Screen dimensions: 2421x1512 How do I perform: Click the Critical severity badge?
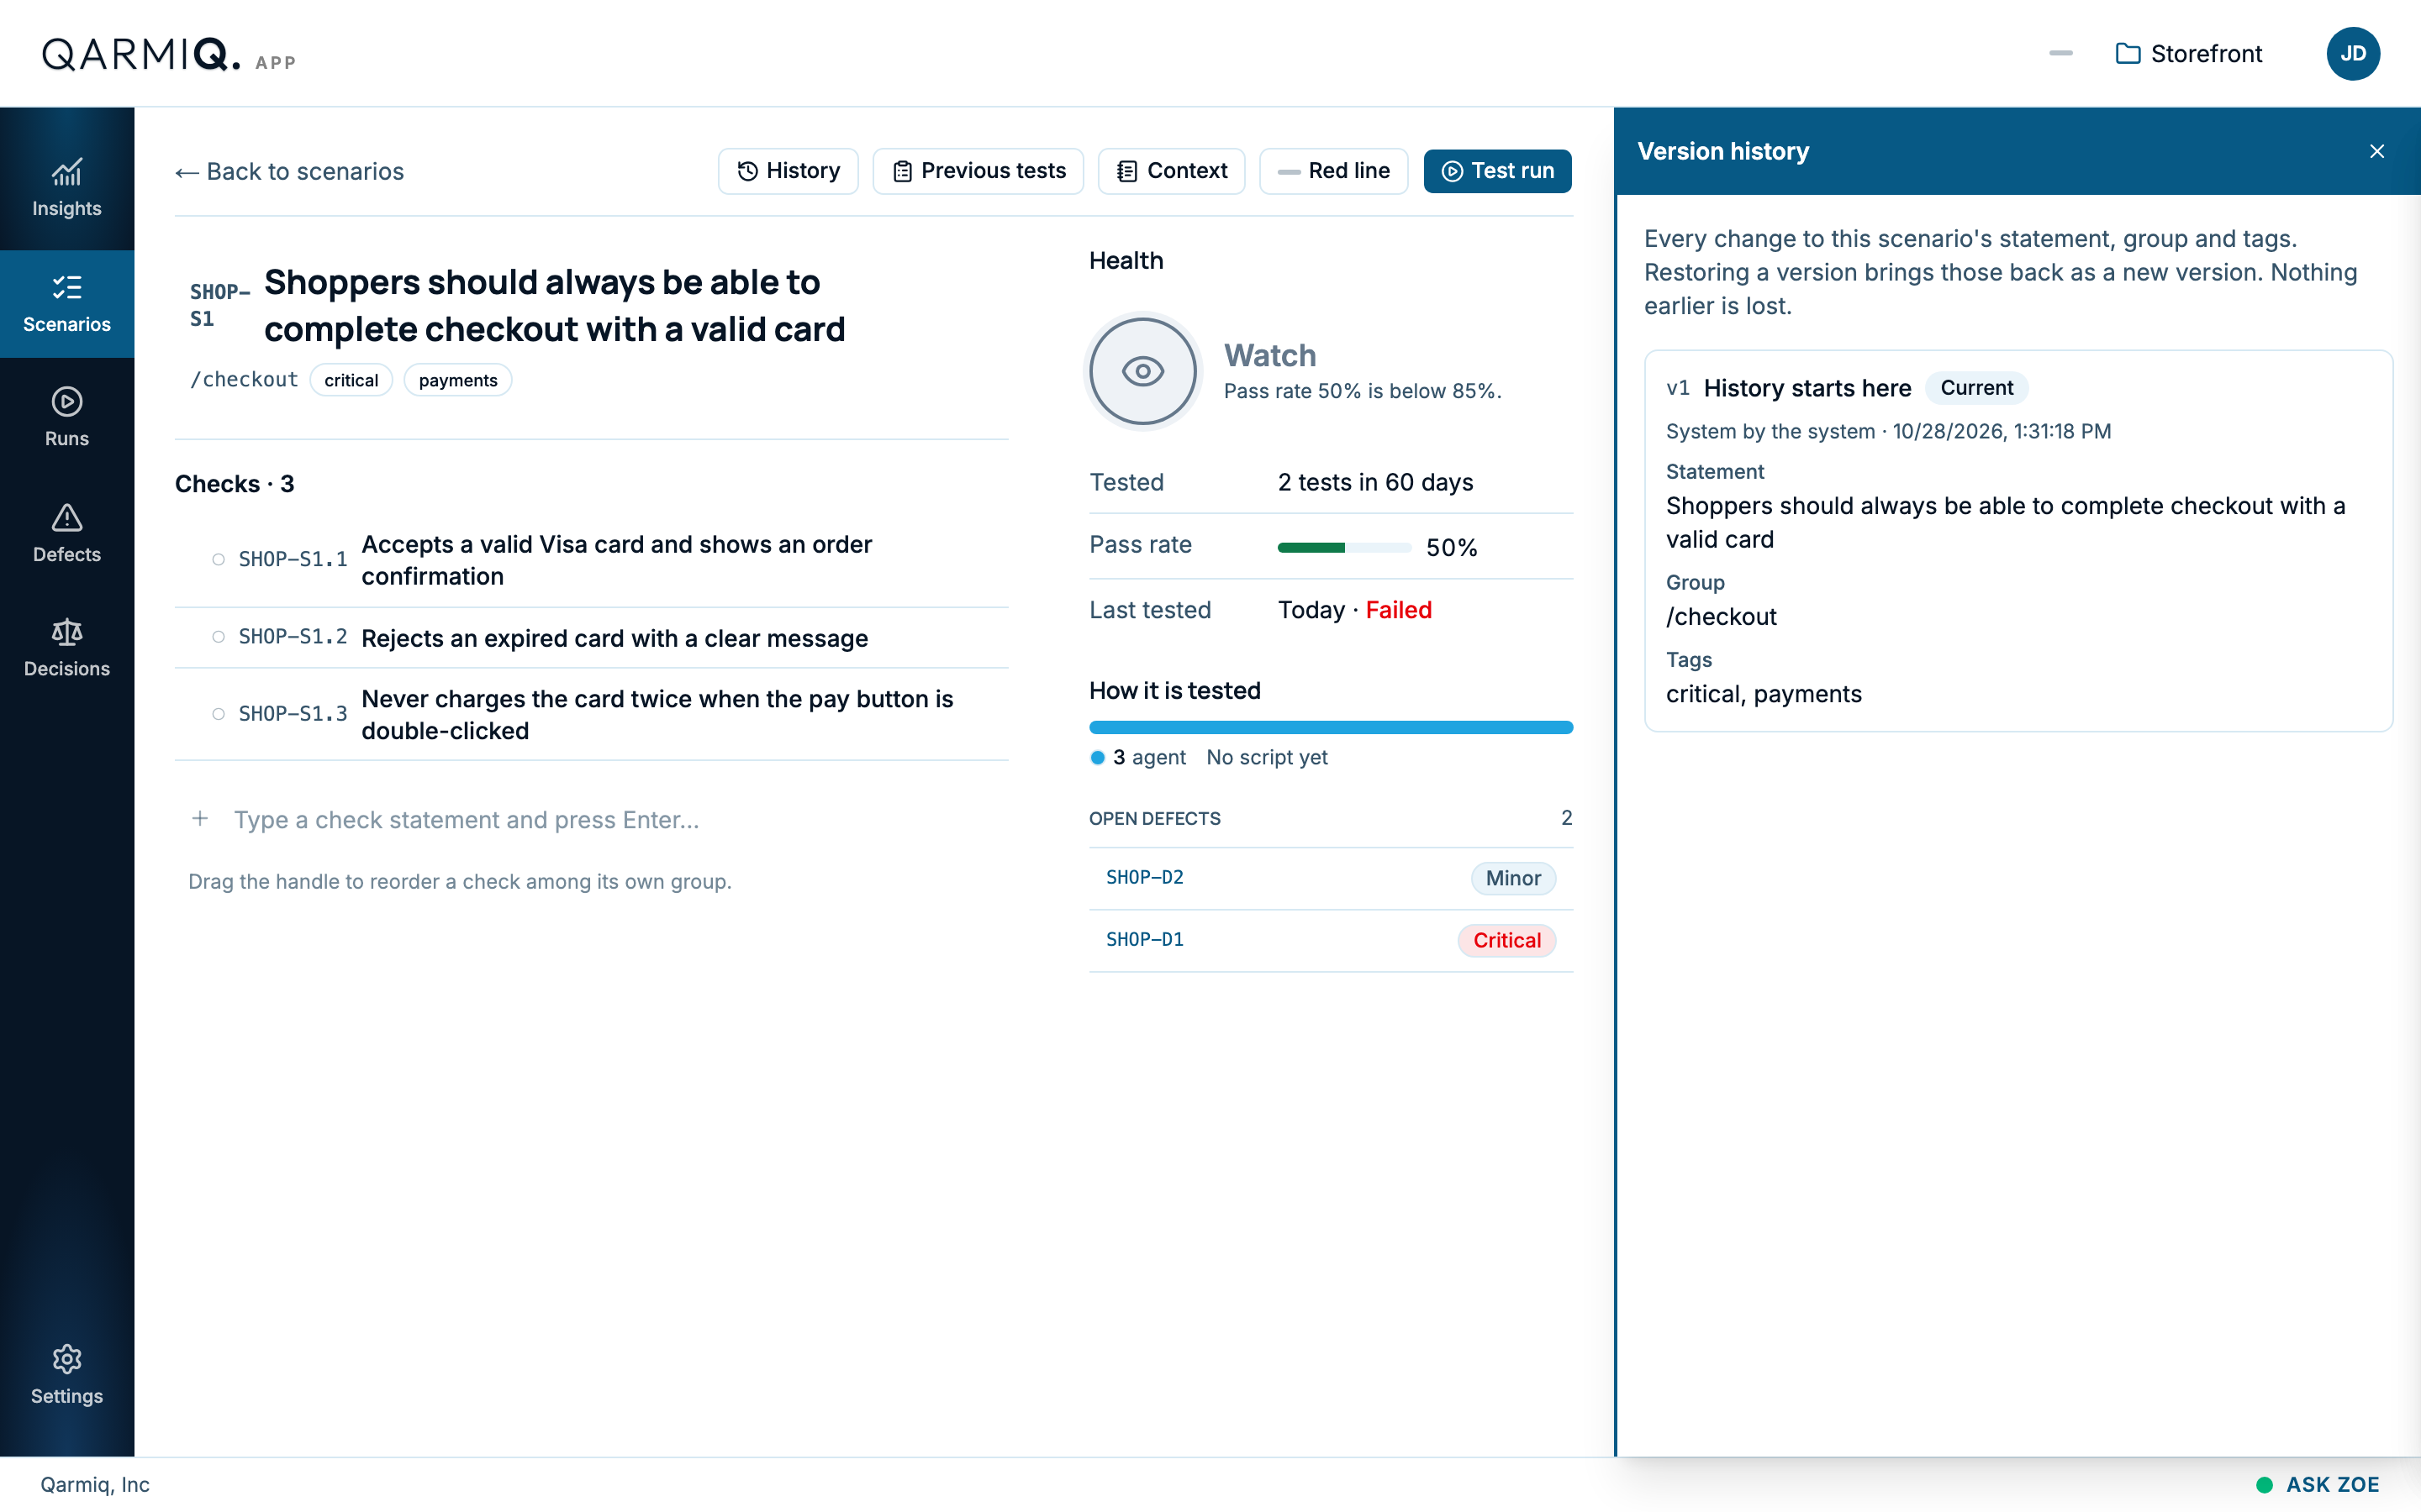coord(1506,940)
